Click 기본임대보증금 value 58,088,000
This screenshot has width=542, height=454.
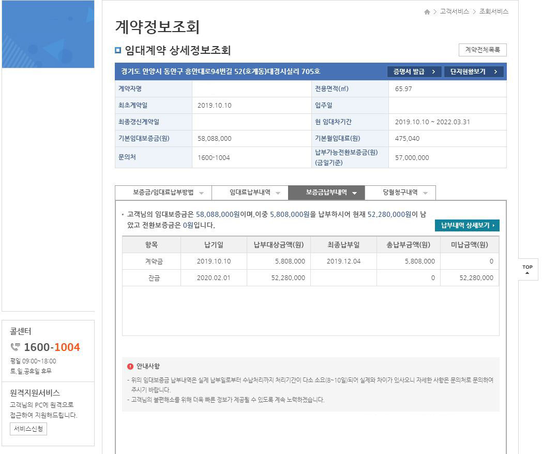point(214,138)
